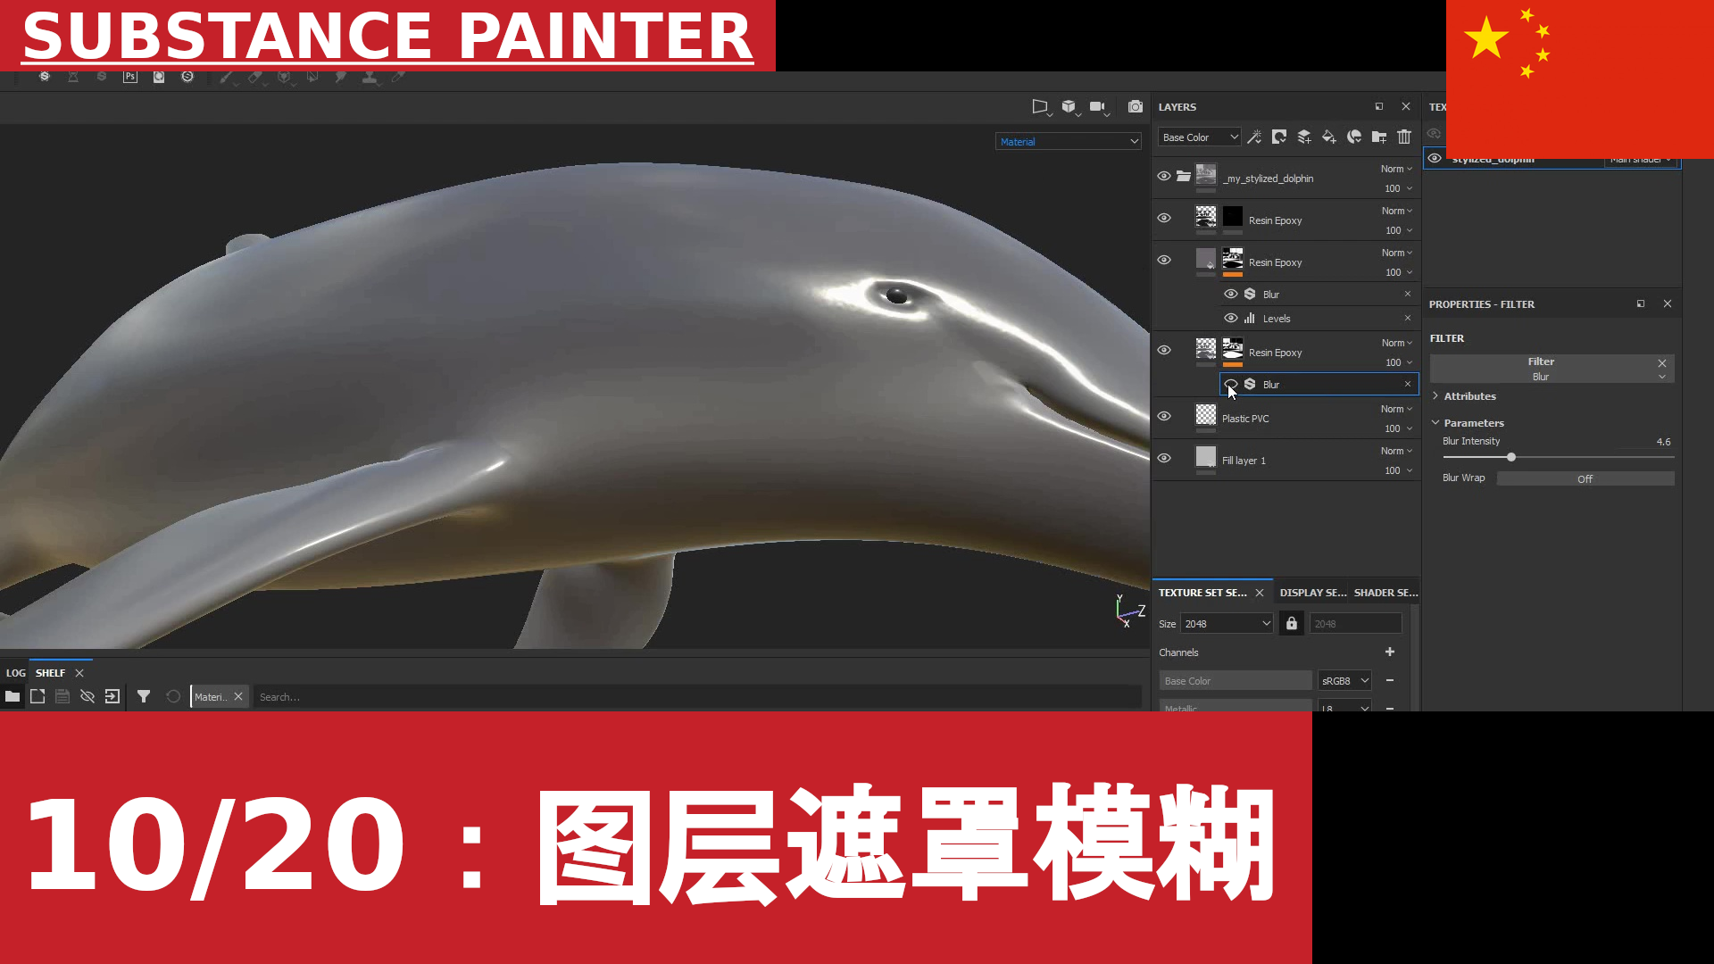Screen dimensions: 1714x964
Task: Toggle visibility of selected Blur filter
Action: click(x=1231, y=384)
